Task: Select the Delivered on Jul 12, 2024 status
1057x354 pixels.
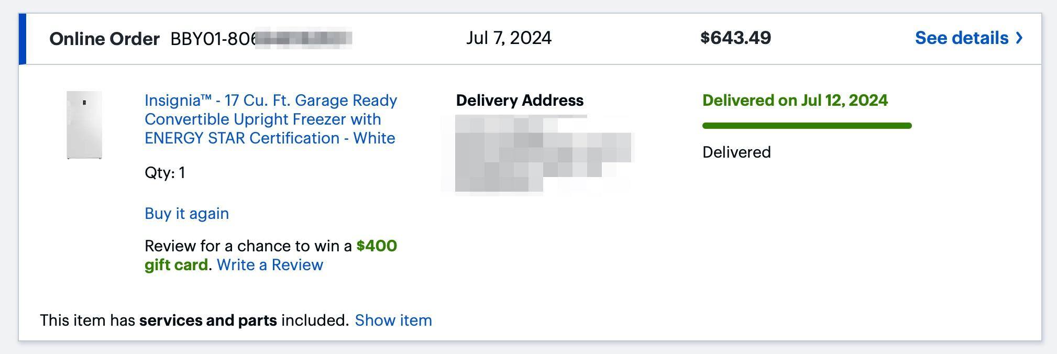Action: 795,101
